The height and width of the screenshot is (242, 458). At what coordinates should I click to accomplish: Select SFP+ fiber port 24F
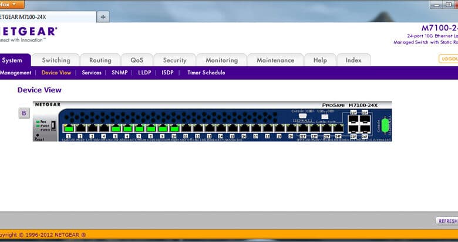pos(365,129)
